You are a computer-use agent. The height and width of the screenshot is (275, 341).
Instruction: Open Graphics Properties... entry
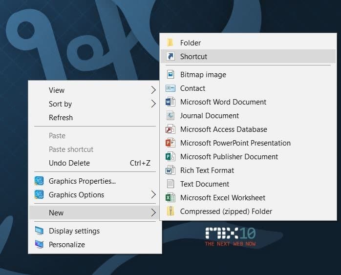tap(95, 181)
